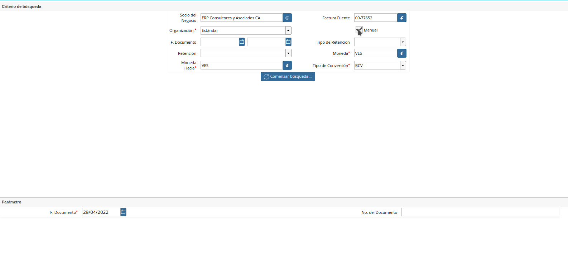Expand the Tipo de Conversión dropdown
Image resolution: width=568 pixels, height=274 pixels.
point(403,66)
